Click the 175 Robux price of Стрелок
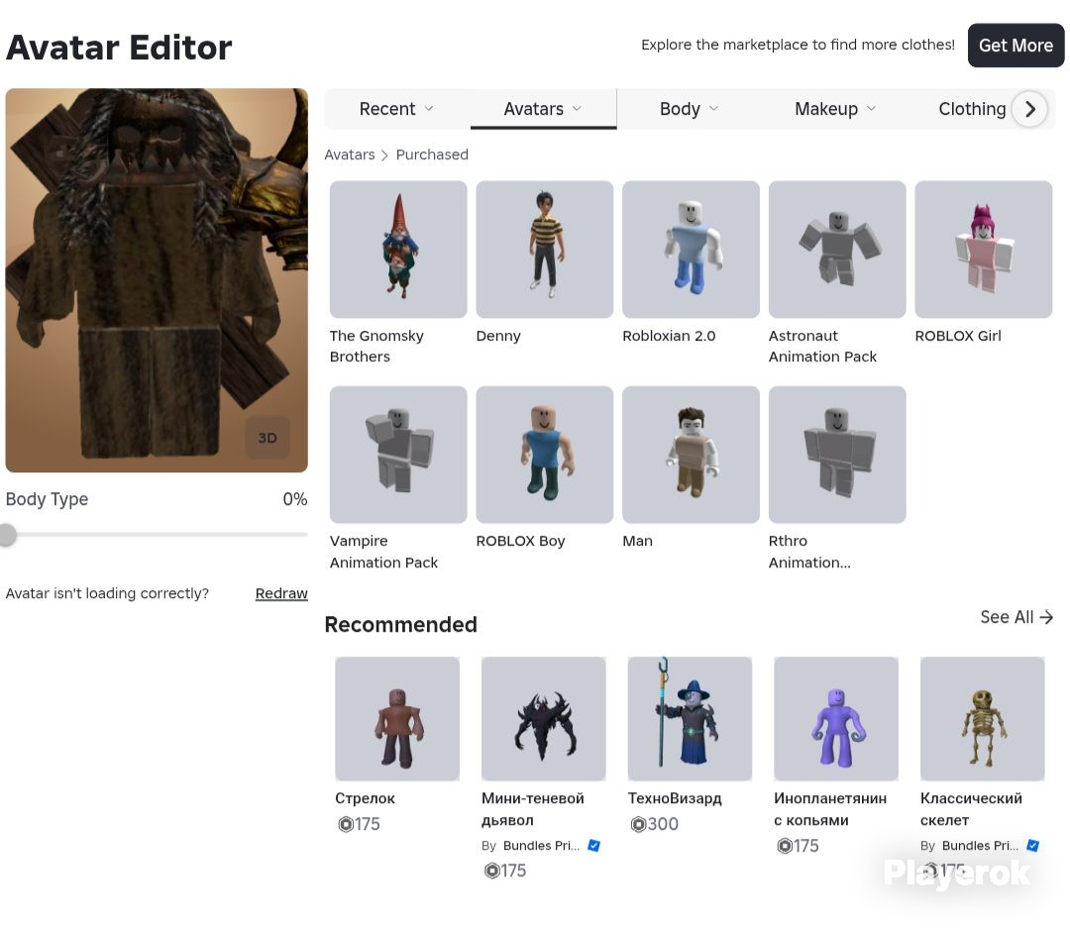1070x928 pixels. point(359,824)
